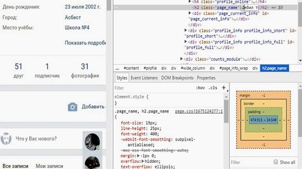The image size is (302, 169).
Task: Switch to Все записи wall tab
Action: click(x=16, y=166)
